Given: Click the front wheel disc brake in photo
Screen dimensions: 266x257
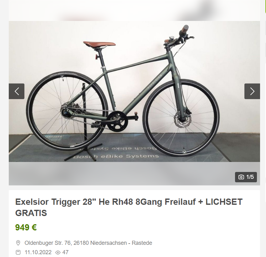Looking at the screenshot, I should pos(184,120).
